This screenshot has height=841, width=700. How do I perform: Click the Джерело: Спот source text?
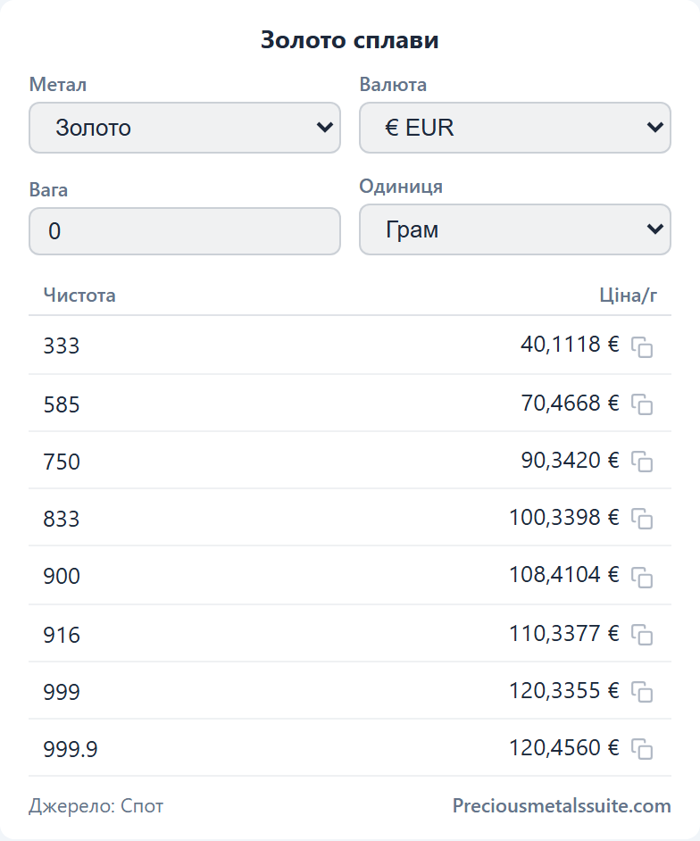click(96, 805)
